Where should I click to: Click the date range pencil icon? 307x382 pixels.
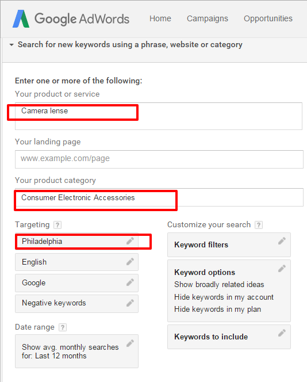pos(130,343)
